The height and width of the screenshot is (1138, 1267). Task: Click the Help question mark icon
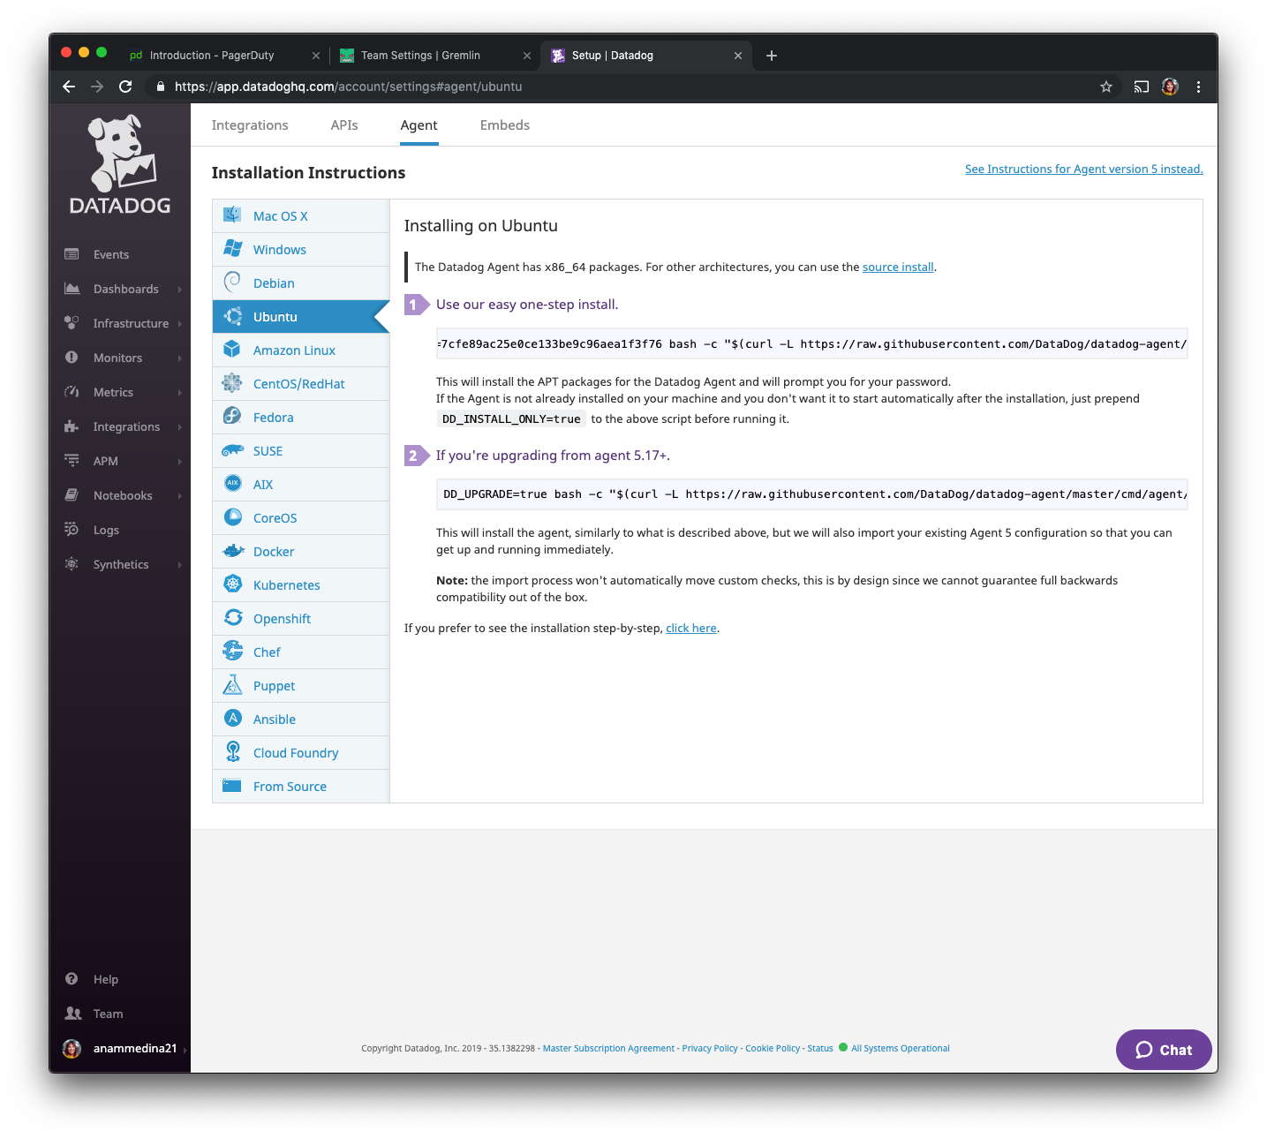click(72, 979)
